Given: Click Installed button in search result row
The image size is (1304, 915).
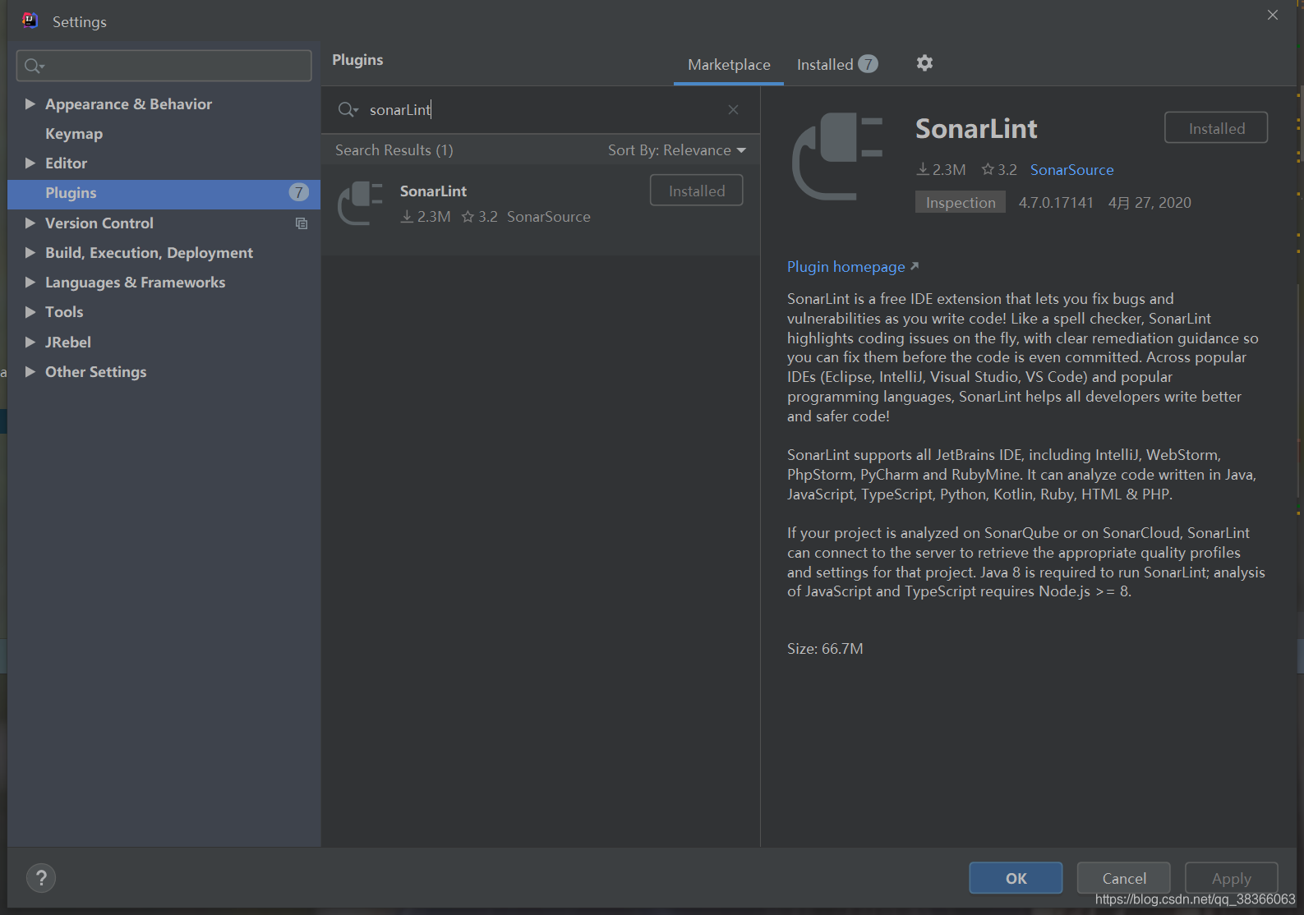Looking at the screenshot, I should coord(697,191).
